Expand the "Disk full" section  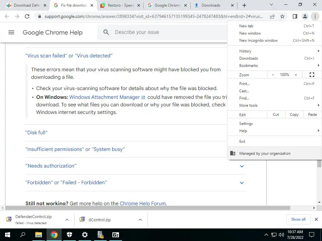tap(36, 133)
